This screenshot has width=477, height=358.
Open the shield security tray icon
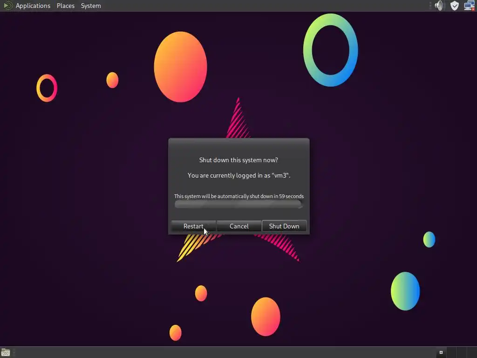[455, 6]
